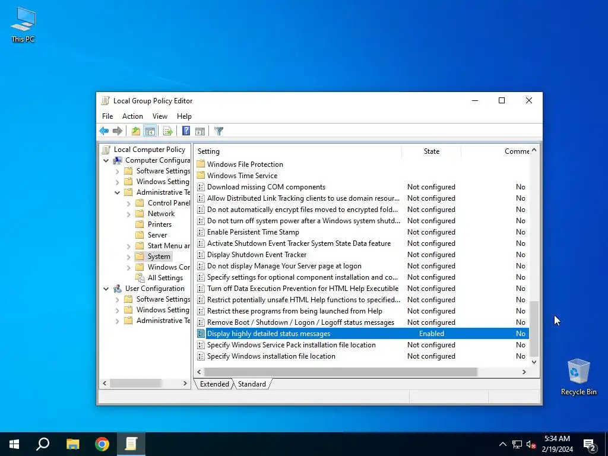
Task: Click the Enabled state cell
Action: [431, 334]
